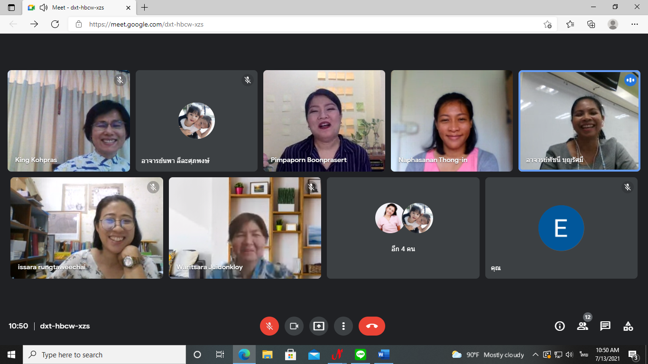This screenshot has height=364, width=648.
Task: Open notification center with 3 badge
Action: pyautogui.click(x=633, y=355)
